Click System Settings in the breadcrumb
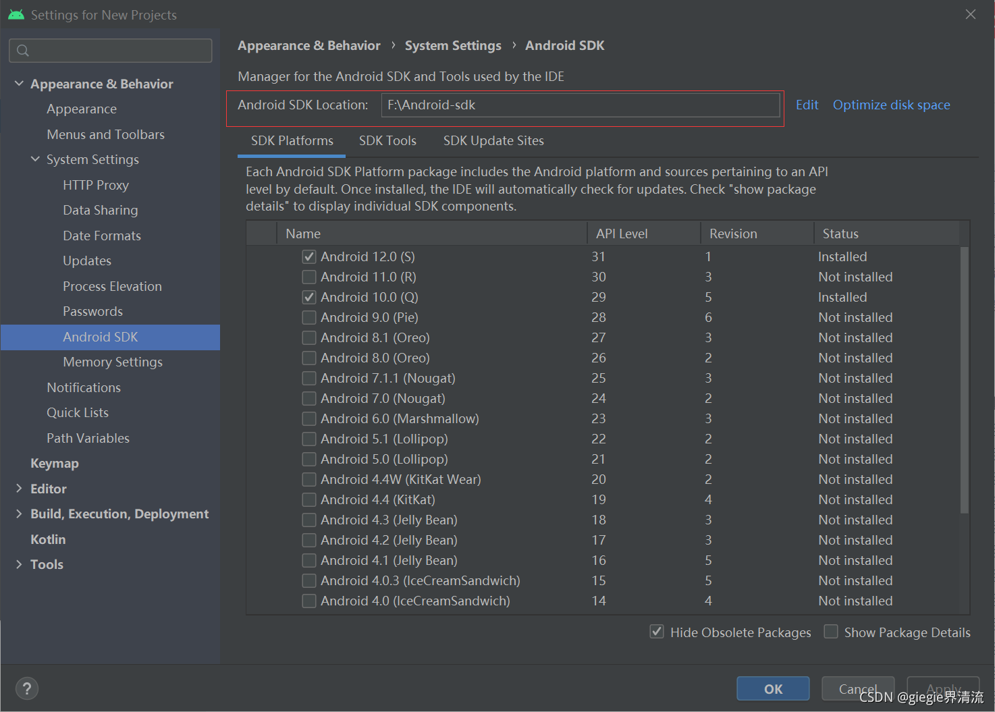Image resolution: width=995 pixels, height=712 pixels. coord(453,46)
